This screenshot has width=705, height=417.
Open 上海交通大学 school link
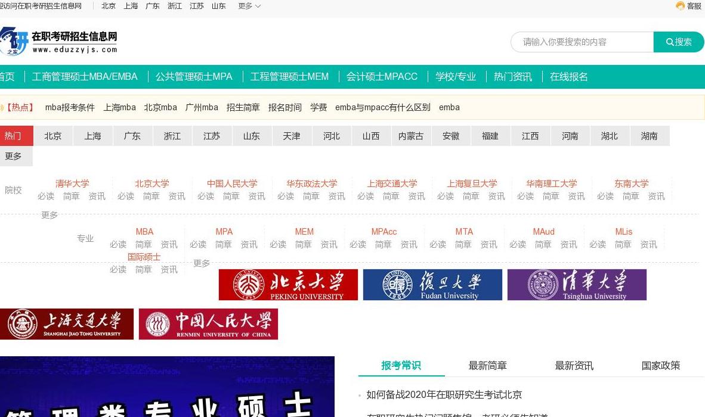pyautogui.click(x=392, y=183)
